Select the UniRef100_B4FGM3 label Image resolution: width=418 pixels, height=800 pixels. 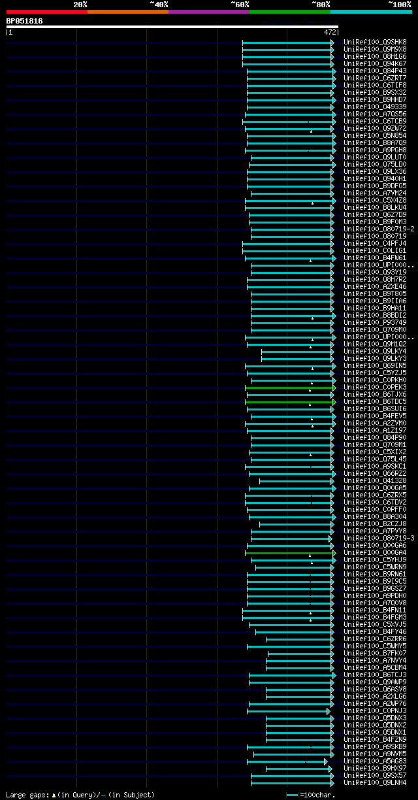(375, 617)
